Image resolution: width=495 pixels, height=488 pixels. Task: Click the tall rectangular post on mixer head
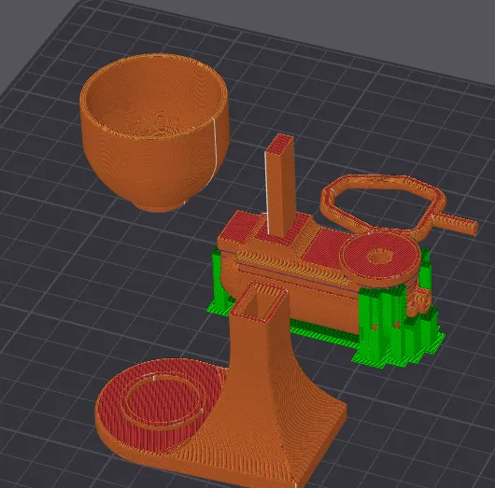point(280,186)
